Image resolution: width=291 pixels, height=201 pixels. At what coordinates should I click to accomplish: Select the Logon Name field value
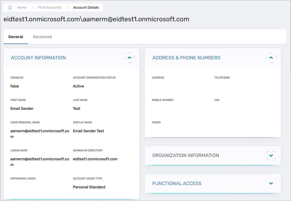[39, 161]
